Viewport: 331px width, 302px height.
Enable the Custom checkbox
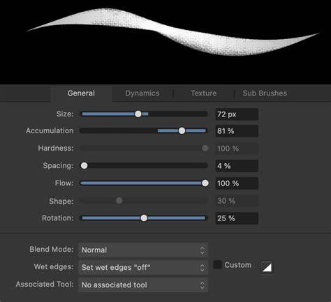(x=218, y=264)
